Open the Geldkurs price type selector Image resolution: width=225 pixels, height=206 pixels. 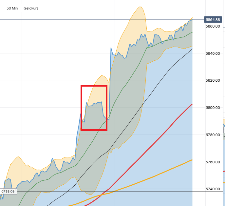[x=31, y=8]
